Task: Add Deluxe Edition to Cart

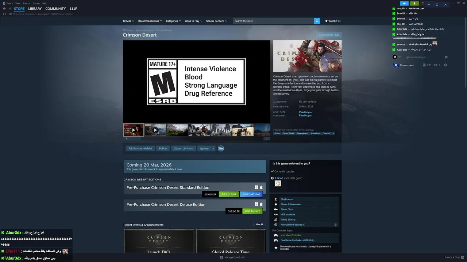Action: (x=252, y=211)
